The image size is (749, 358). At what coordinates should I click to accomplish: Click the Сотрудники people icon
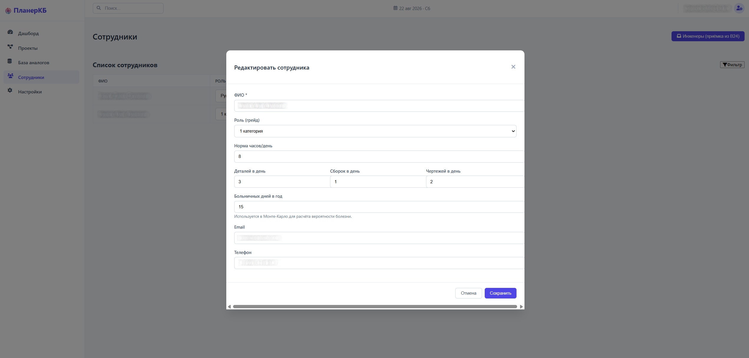[11, 76]
